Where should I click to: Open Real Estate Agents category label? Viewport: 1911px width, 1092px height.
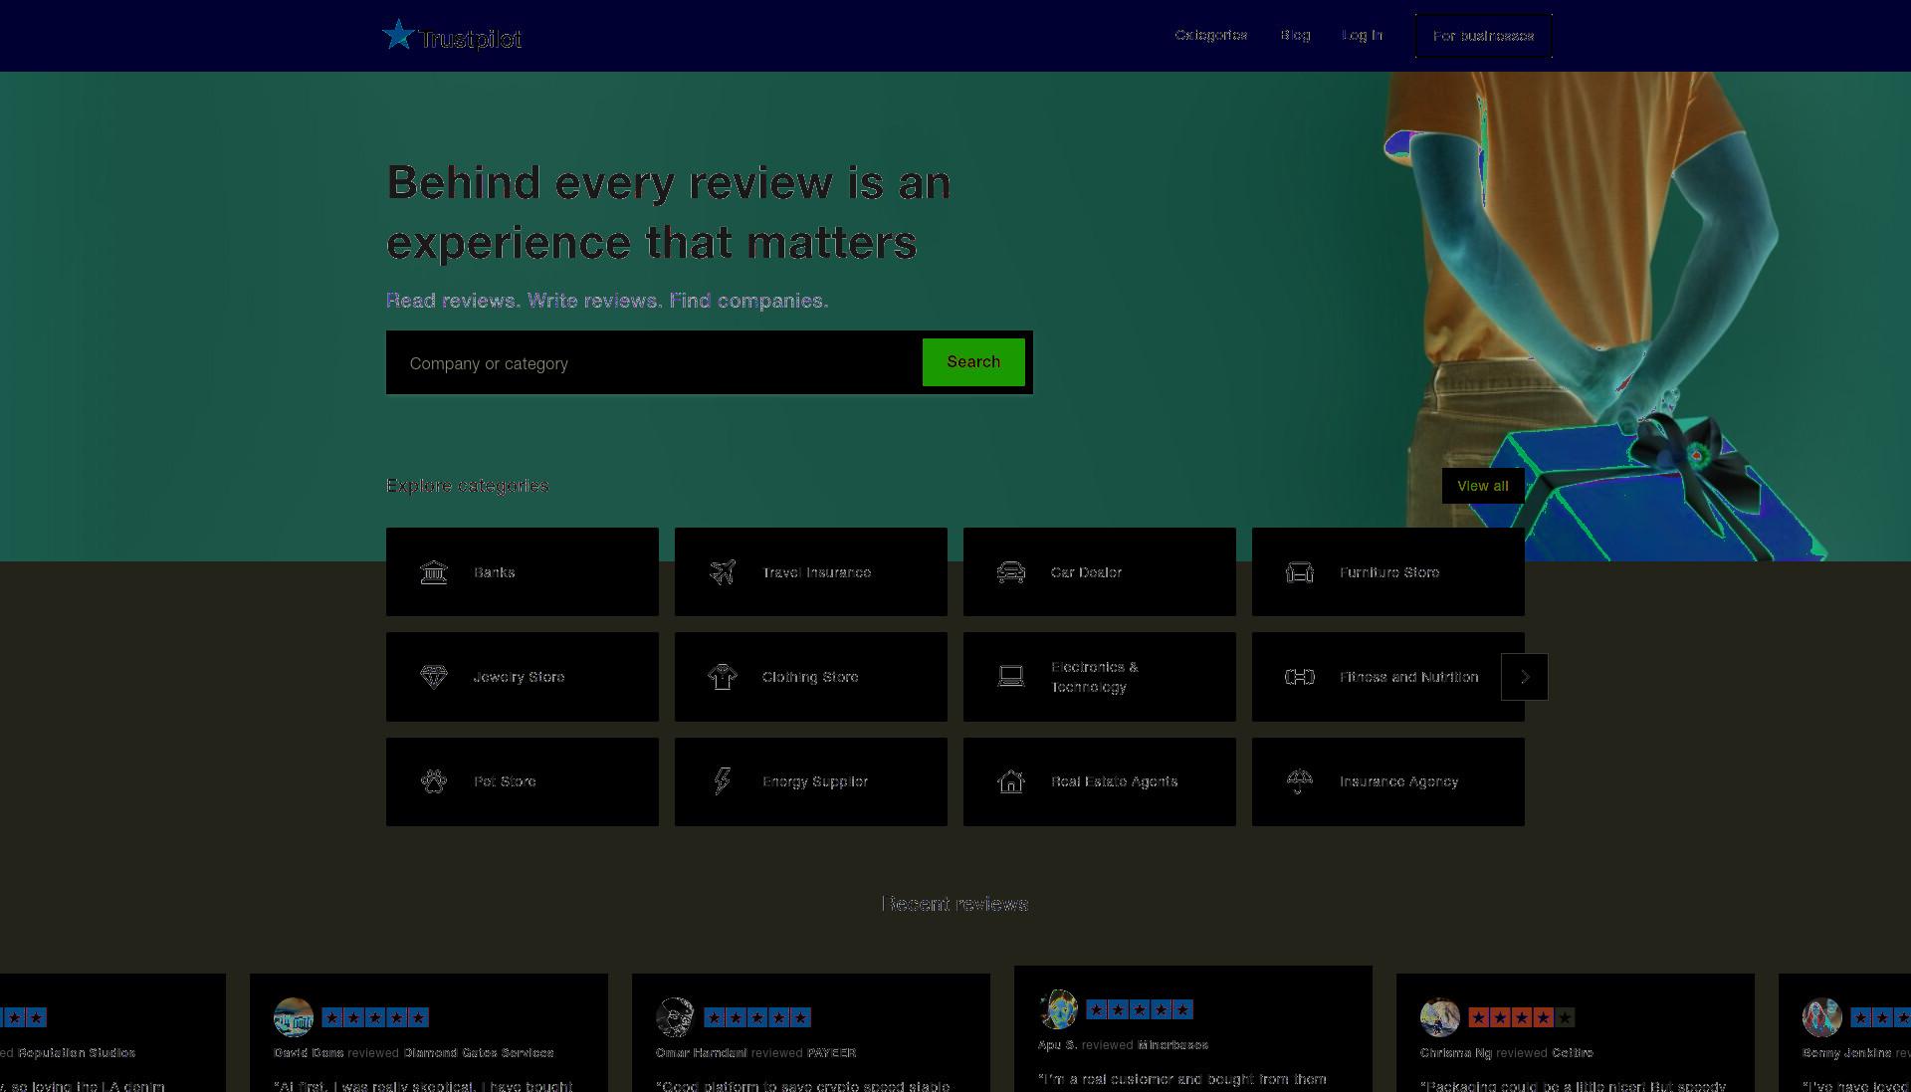tap(1114, 781)
